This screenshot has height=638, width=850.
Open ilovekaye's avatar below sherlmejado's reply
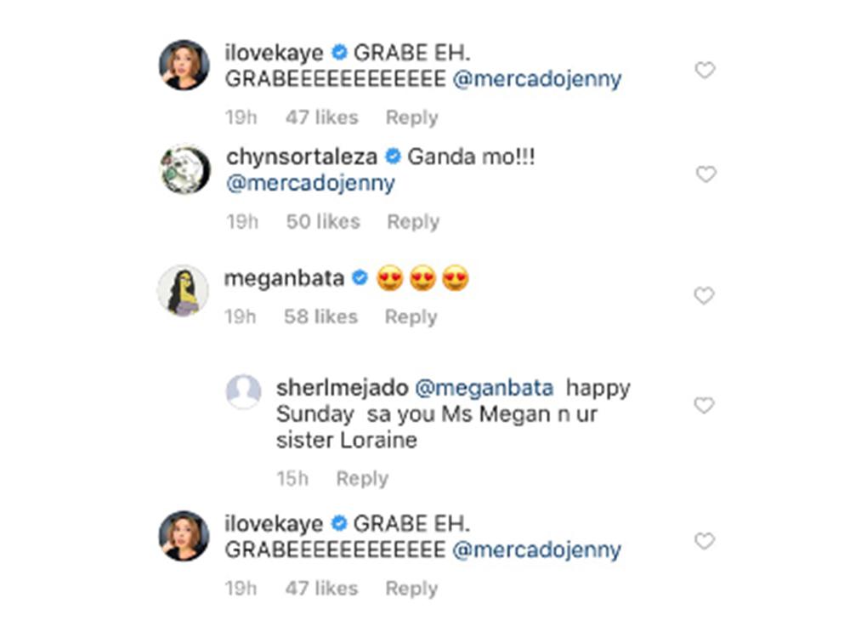[x=184, y=536]
